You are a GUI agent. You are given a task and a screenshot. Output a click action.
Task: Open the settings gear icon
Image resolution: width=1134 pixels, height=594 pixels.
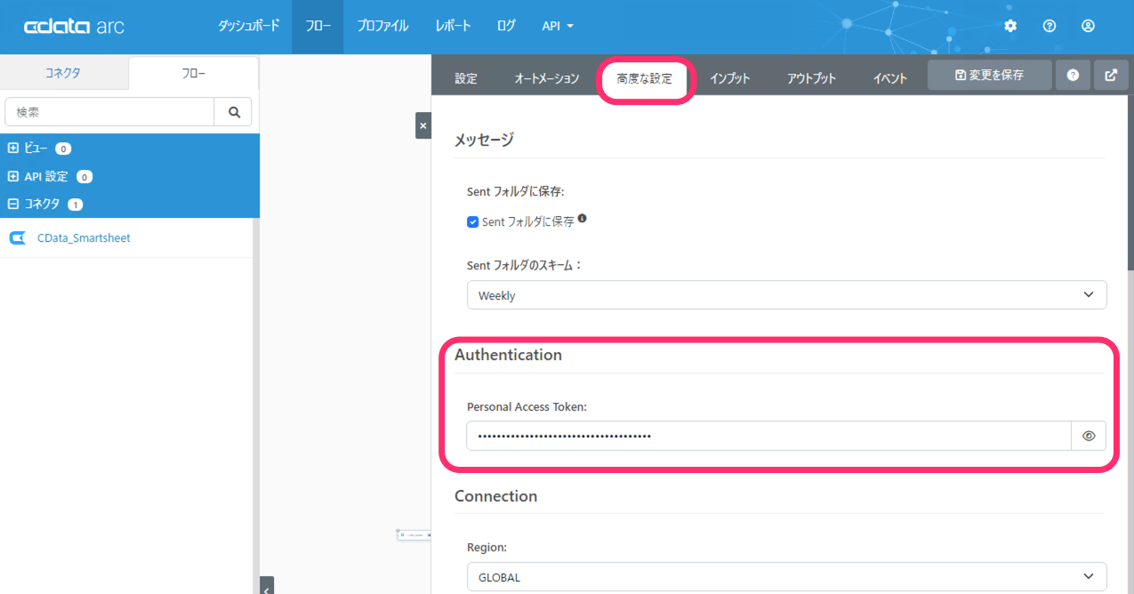(1010, 26)
